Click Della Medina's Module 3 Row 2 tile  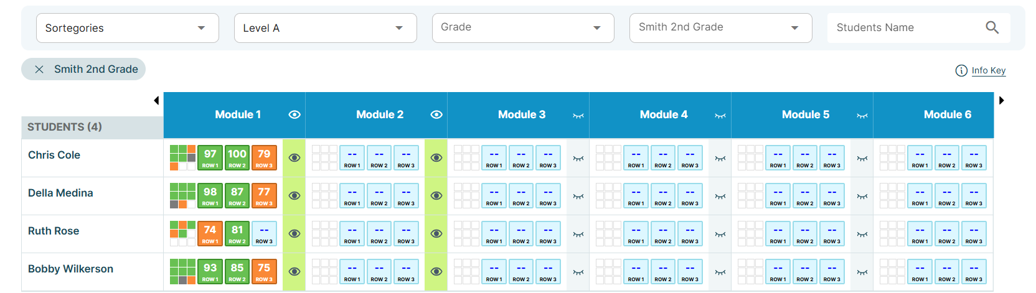click(521, 195)
